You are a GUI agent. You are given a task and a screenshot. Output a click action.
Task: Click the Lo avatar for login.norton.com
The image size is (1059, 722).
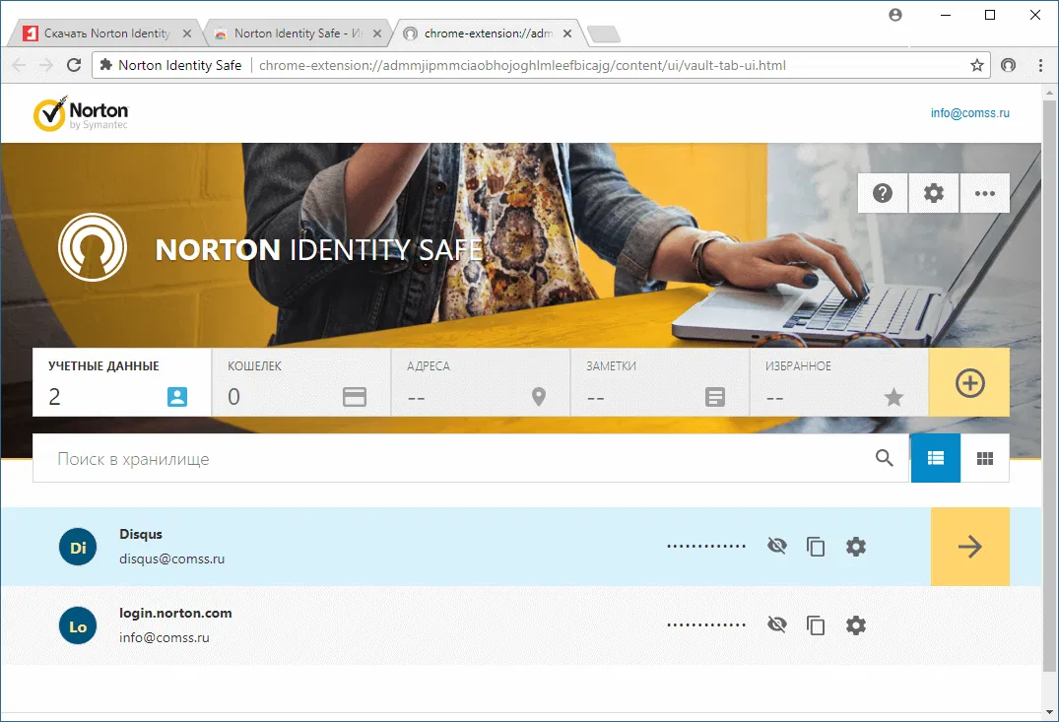pos(78,625)
